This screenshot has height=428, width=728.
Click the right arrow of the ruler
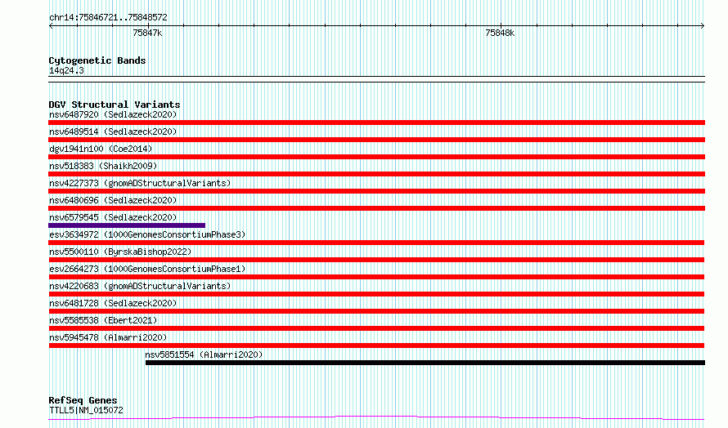(x=703, y=26)
